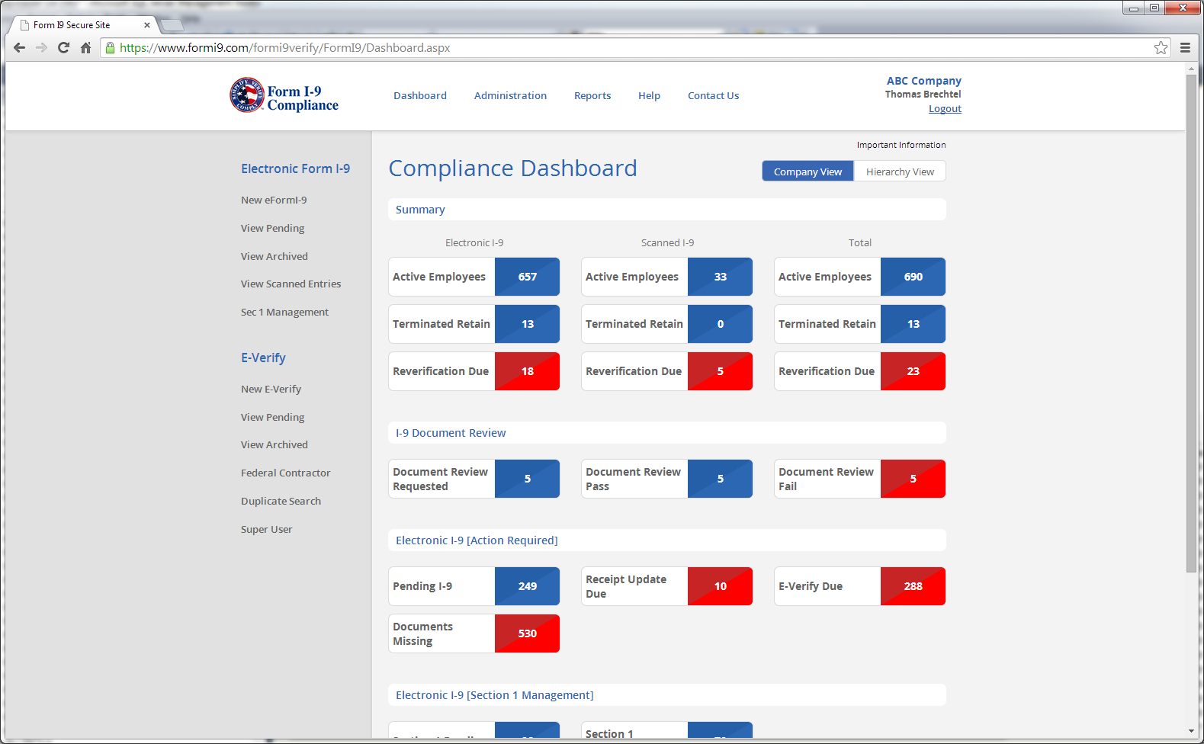The width and height of the screenshot is (1204, 744).
Task: Click the Important Information link
Action: [901, 145]
